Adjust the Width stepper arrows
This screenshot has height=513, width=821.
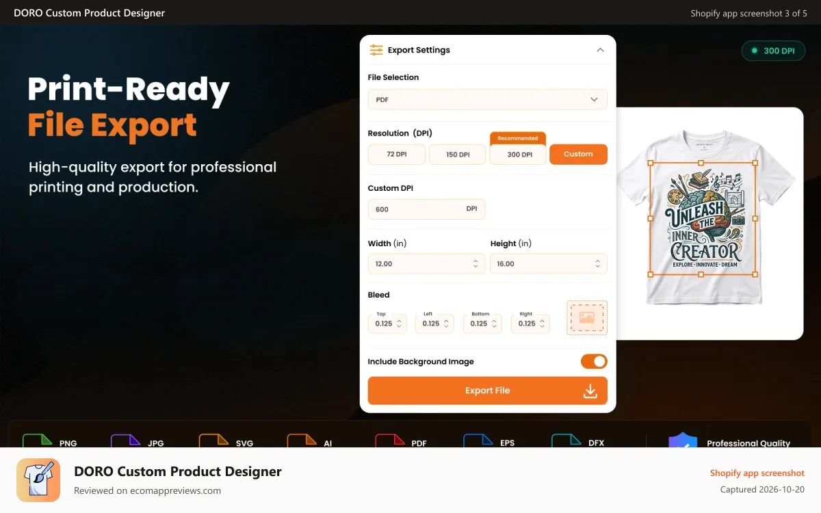475,264
